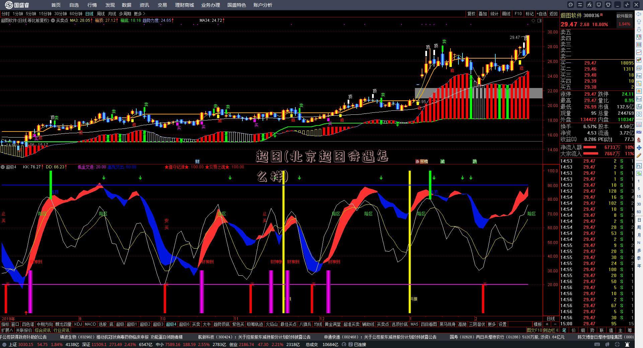The image size is (643, 348).
Task: Select the 超级6 indicator tab
Action: pos(184,324)
